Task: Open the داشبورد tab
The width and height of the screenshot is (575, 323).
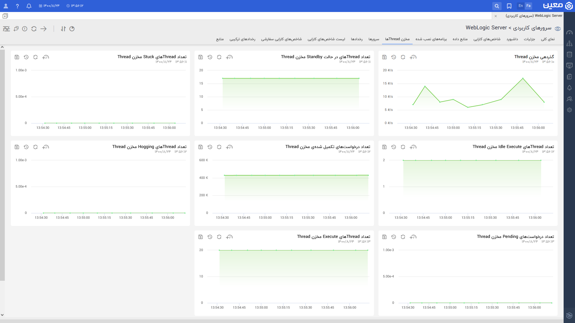Action: pyautogui.click(x=512, y=39)
